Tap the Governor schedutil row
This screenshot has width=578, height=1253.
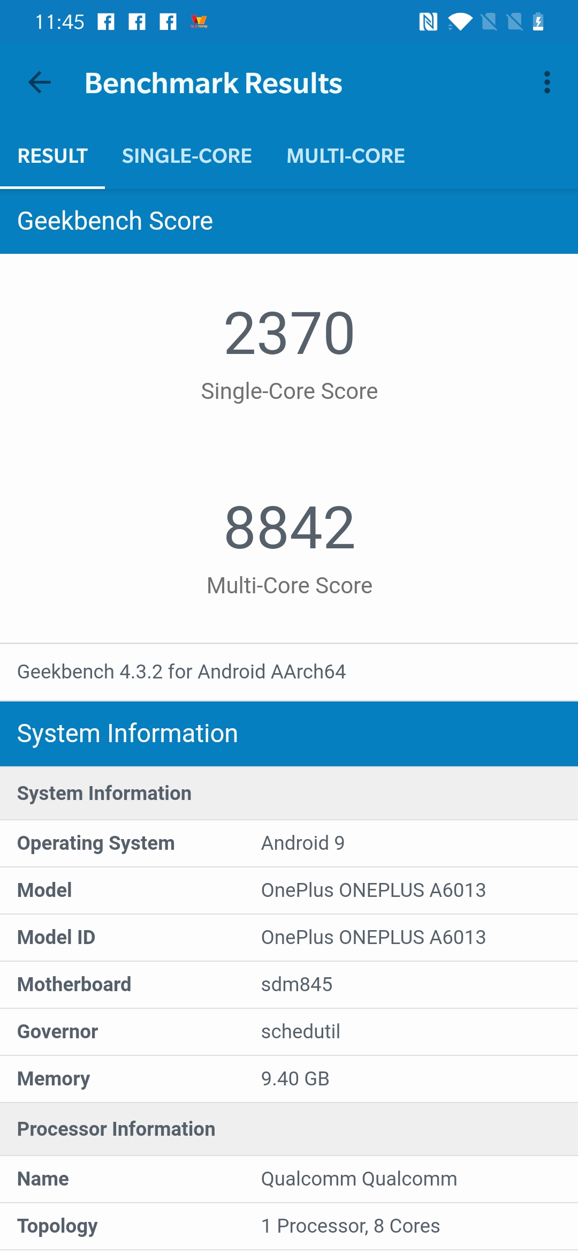[x=289, y=1032]
